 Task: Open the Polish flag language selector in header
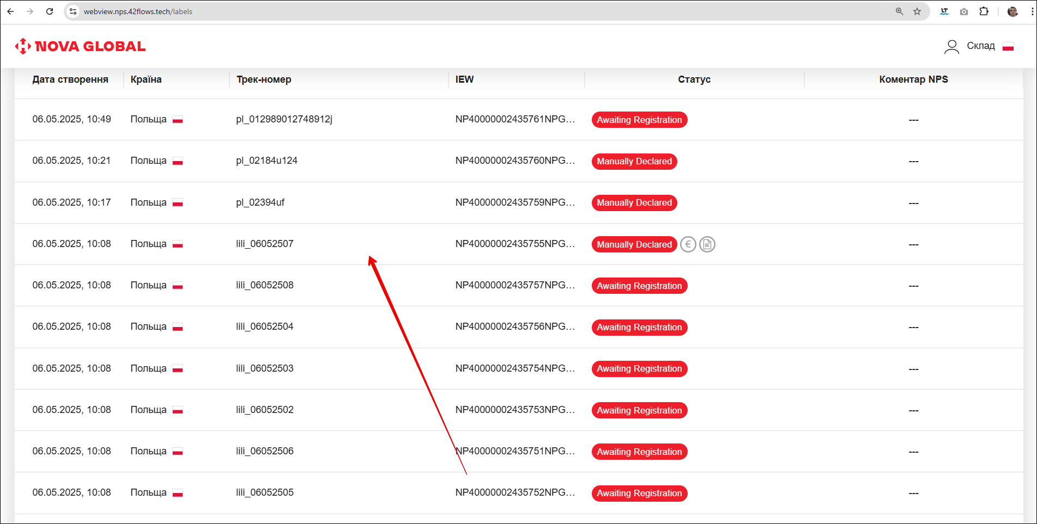click(1008, 47)
